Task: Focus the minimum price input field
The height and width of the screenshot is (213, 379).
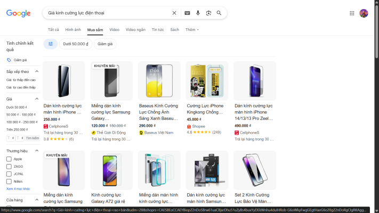Action: (11, 138)
